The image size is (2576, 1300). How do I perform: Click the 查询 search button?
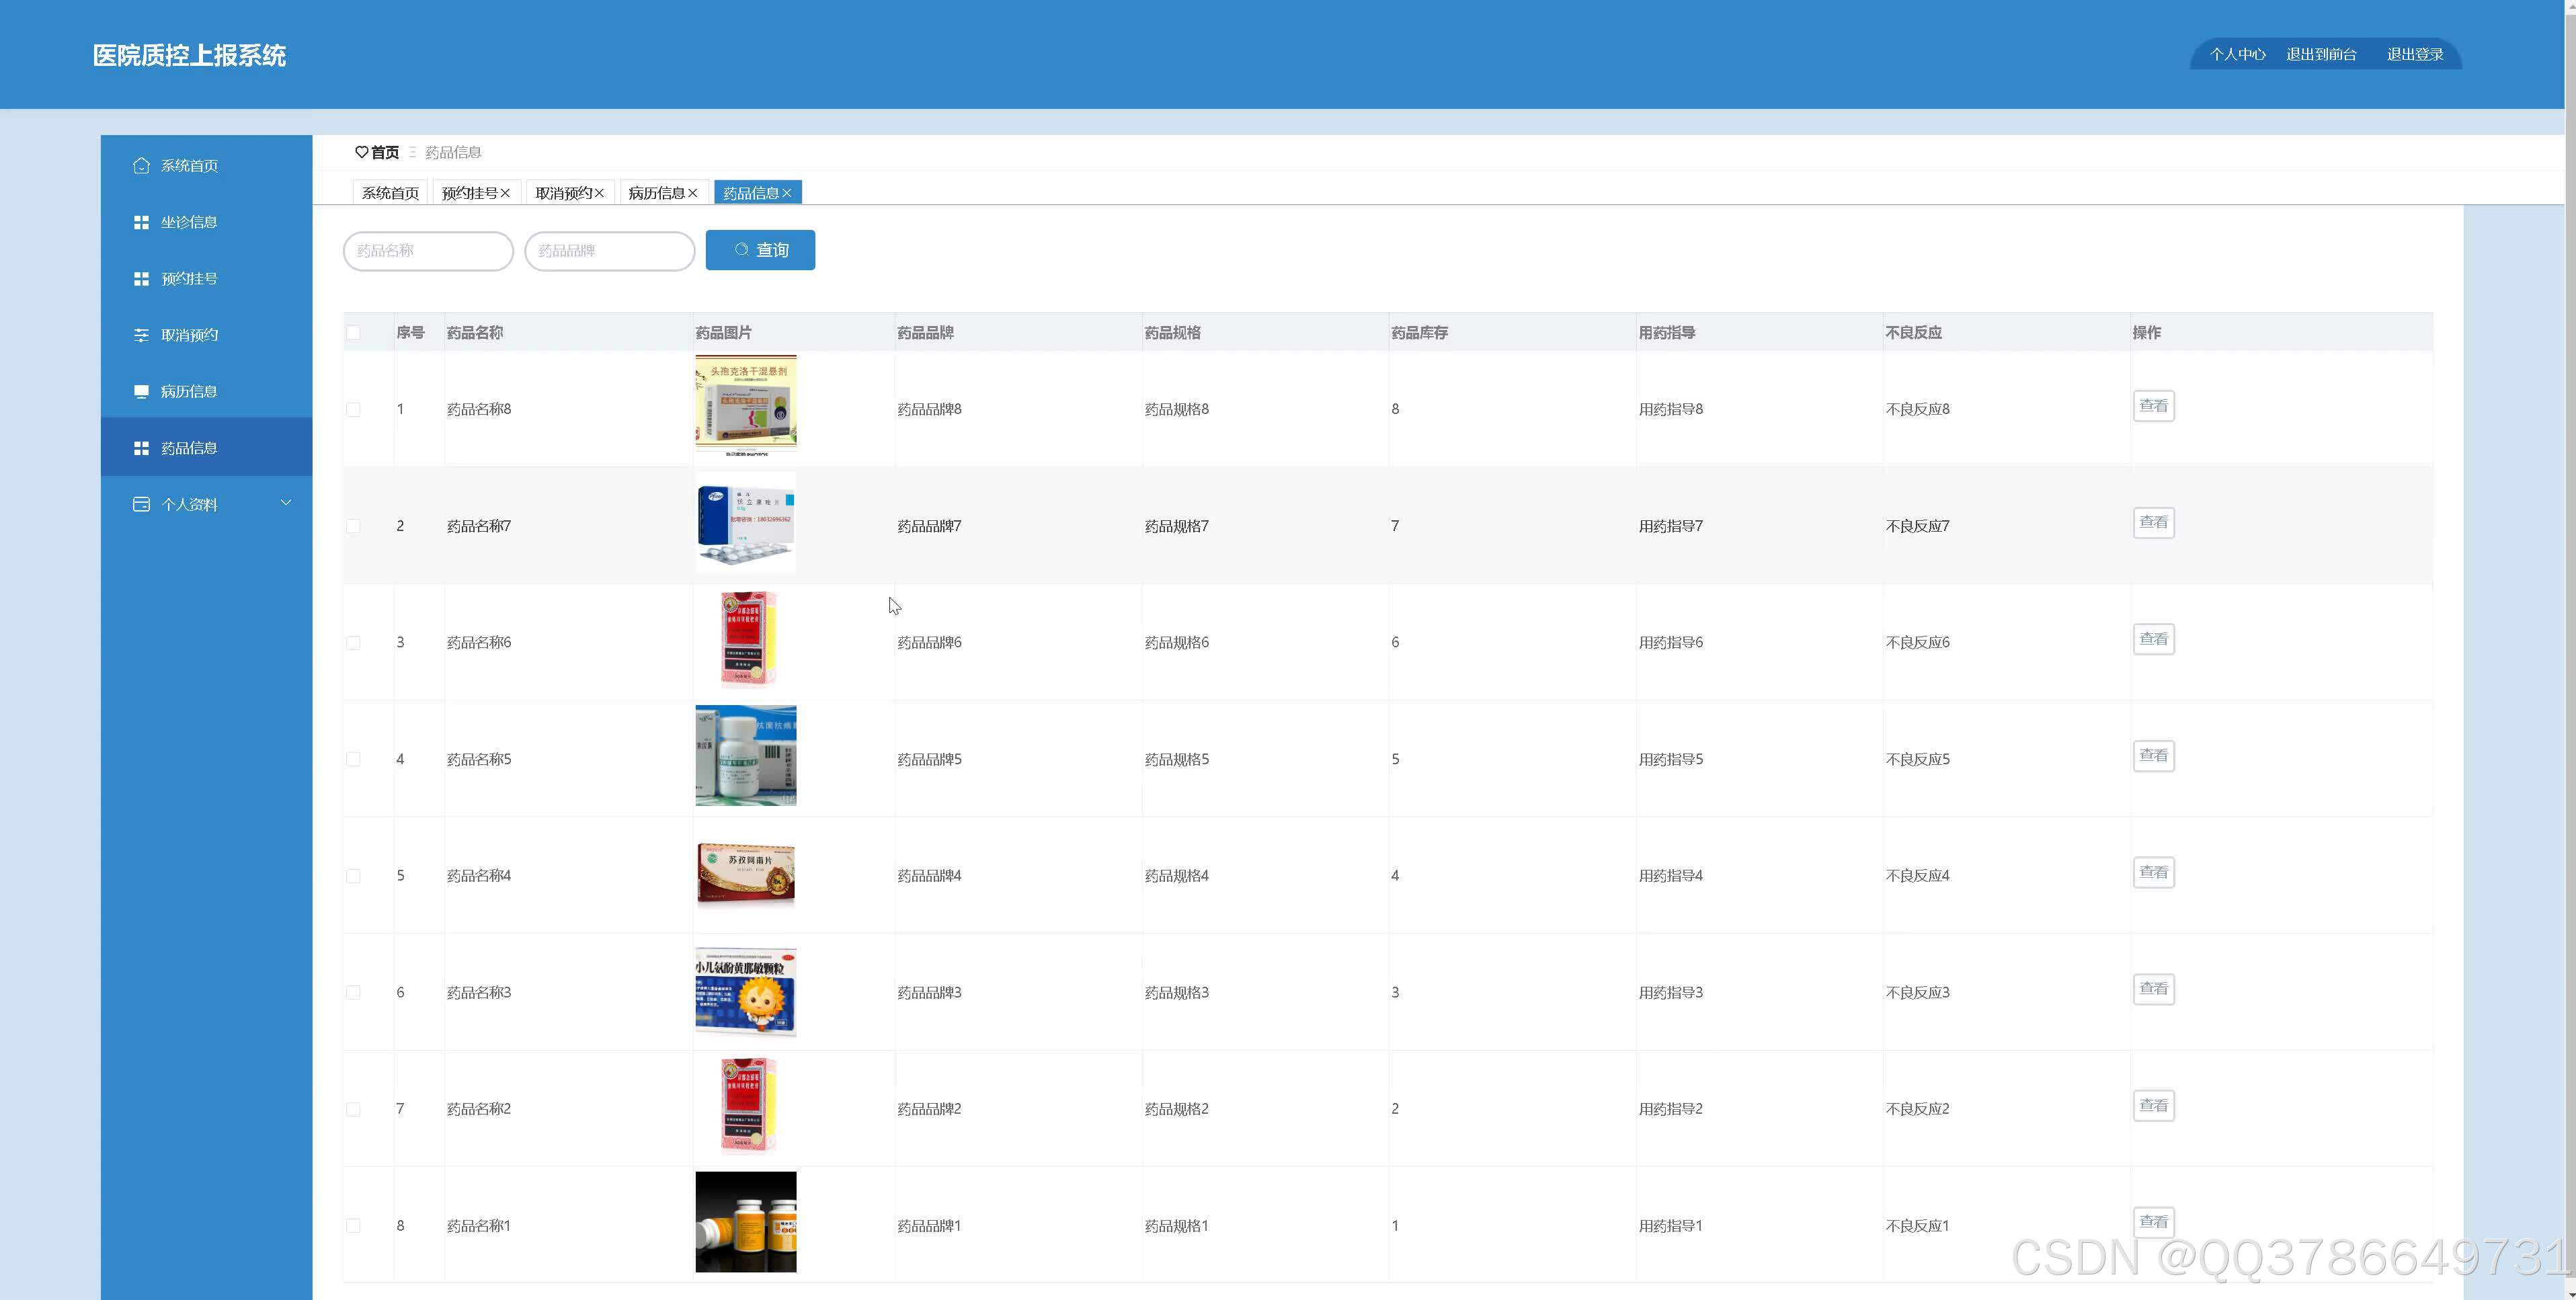tap(760, 250)
